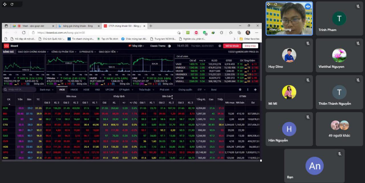
Task: Click the Đăng nhập button
Action: click(250, 46)
